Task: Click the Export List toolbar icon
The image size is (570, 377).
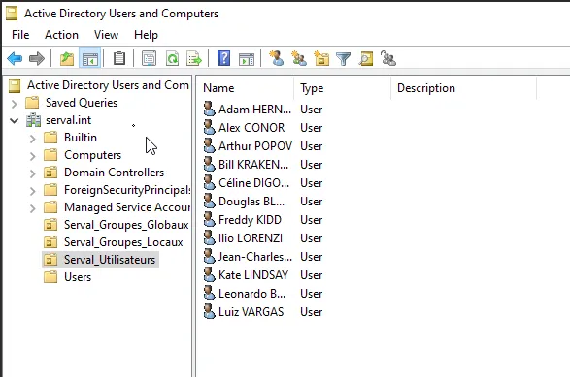Action: point(194,58)
